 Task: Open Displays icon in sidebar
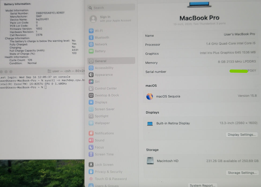click(x=91, y=102)
